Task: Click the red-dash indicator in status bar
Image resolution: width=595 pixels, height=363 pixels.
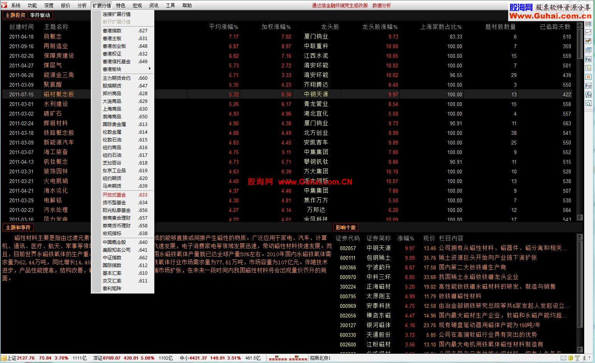Action: [x=288, y=358]
